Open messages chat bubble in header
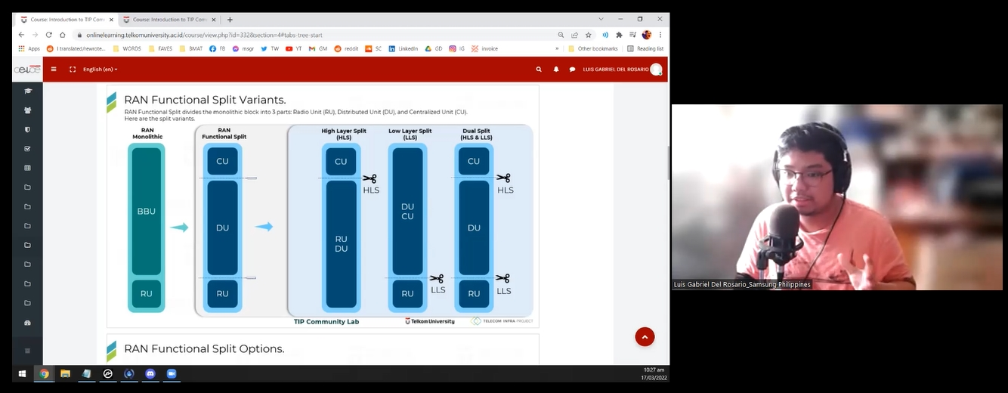 [x=572, y=69]
